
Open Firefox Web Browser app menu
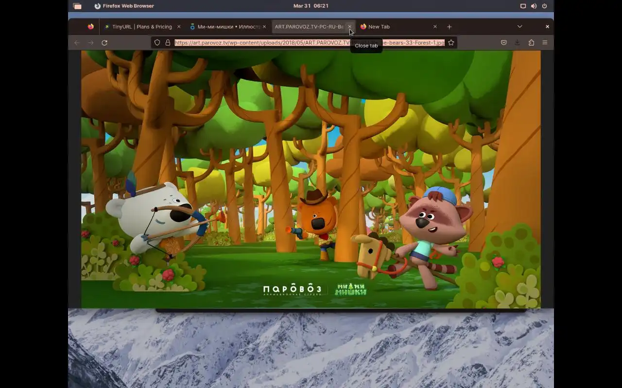124,6
